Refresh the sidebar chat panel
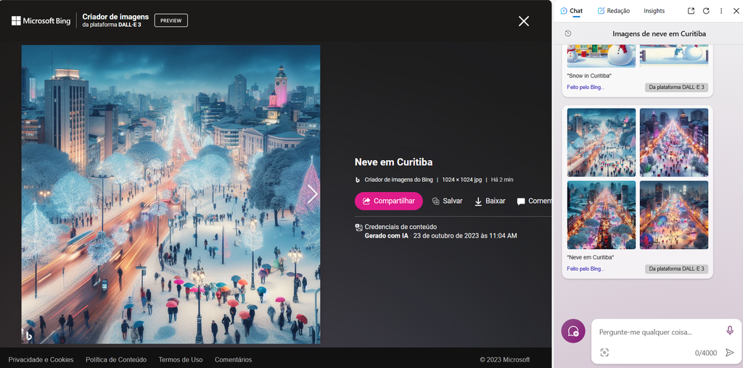This screenshot has width=743, height=368. pos(706,11)
